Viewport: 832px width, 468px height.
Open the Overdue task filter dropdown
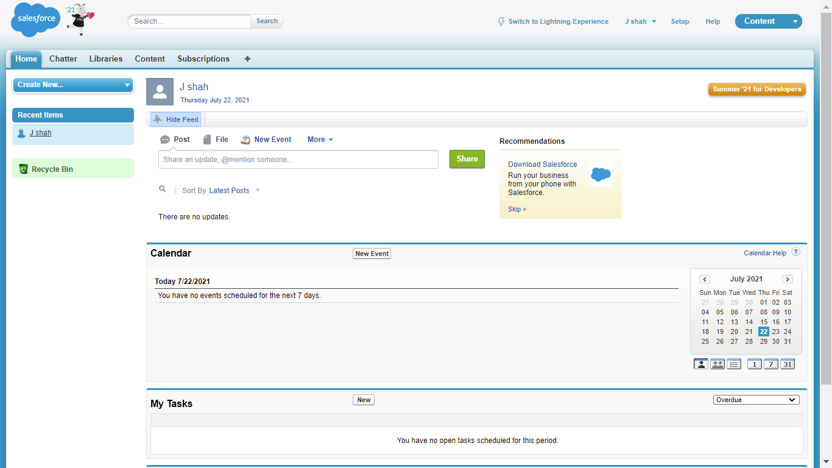pyautogui.click(x=756, y=400)
